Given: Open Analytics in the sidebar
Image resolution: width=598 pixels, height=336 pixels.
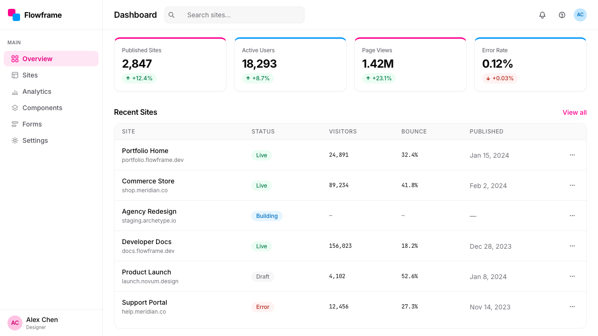Looking at the screenshot, I should (x=51, y=91).
